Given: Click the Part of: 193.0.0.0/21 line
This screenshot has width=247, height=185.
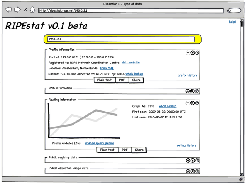Looking at the screenshot, I should (x=81, y=57).
